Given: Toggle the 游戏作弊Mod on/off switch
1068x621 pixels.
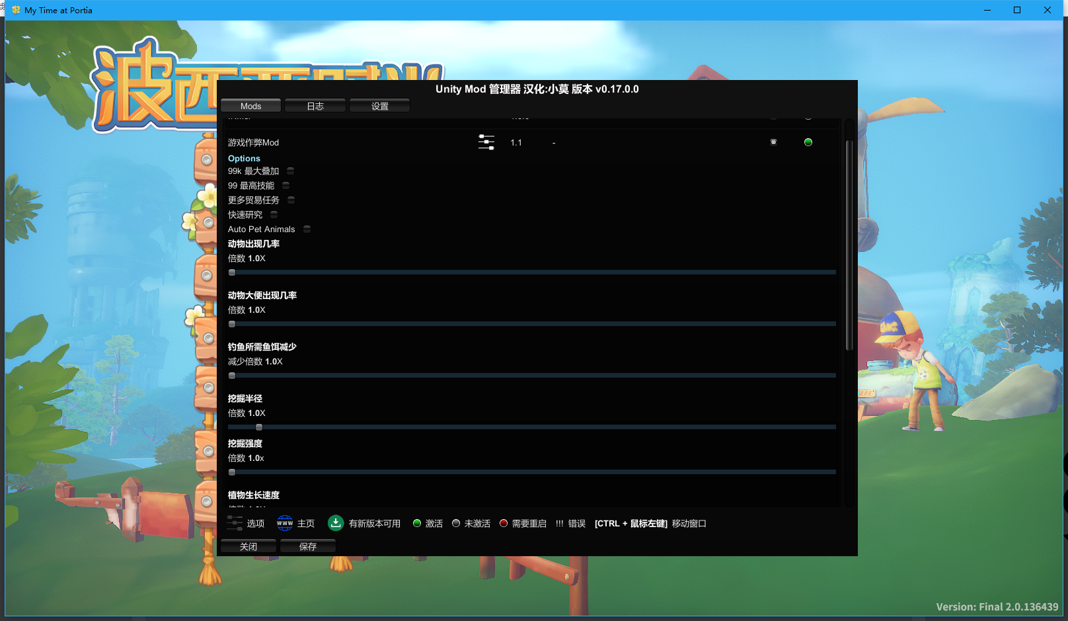Looking at the screenshot, I should point(773,142).
